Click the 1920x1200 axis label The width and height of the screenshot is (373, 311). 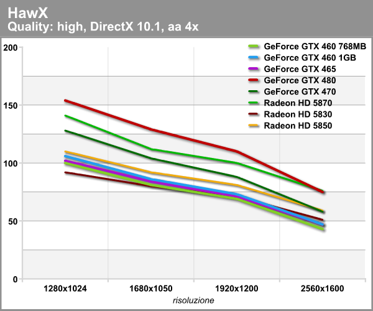point(236,289)
